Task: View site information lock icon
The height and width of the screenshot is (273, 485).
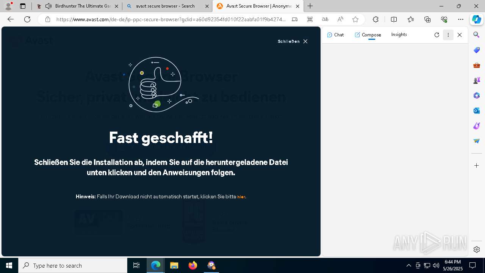Action: pyautogui.click(x=48, y=19)
